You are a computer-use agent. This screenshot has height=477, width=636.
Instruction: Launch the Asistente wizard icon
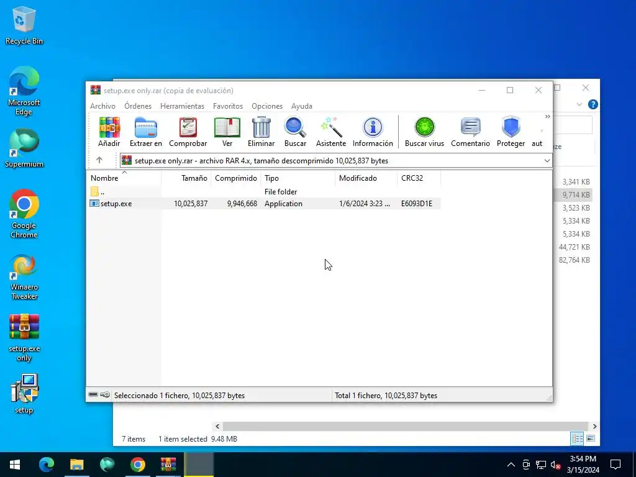tap(331, 132)
